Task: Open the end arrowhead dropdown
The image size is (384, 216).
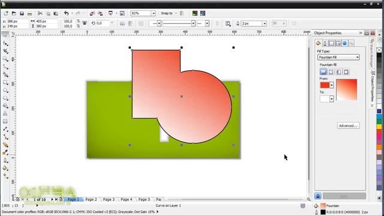Action: point(207,23)
